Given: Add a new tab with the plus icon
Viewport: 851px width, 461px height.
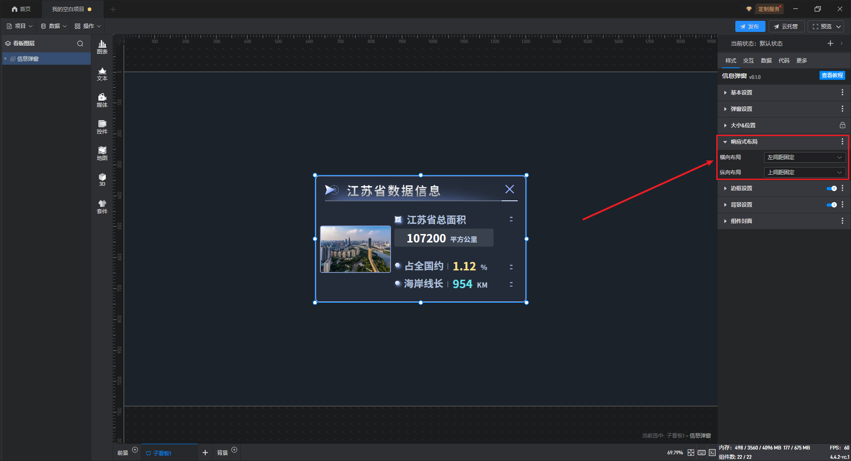Looking at the screenshot, I should pyautogui.click(x=113, y=9).
